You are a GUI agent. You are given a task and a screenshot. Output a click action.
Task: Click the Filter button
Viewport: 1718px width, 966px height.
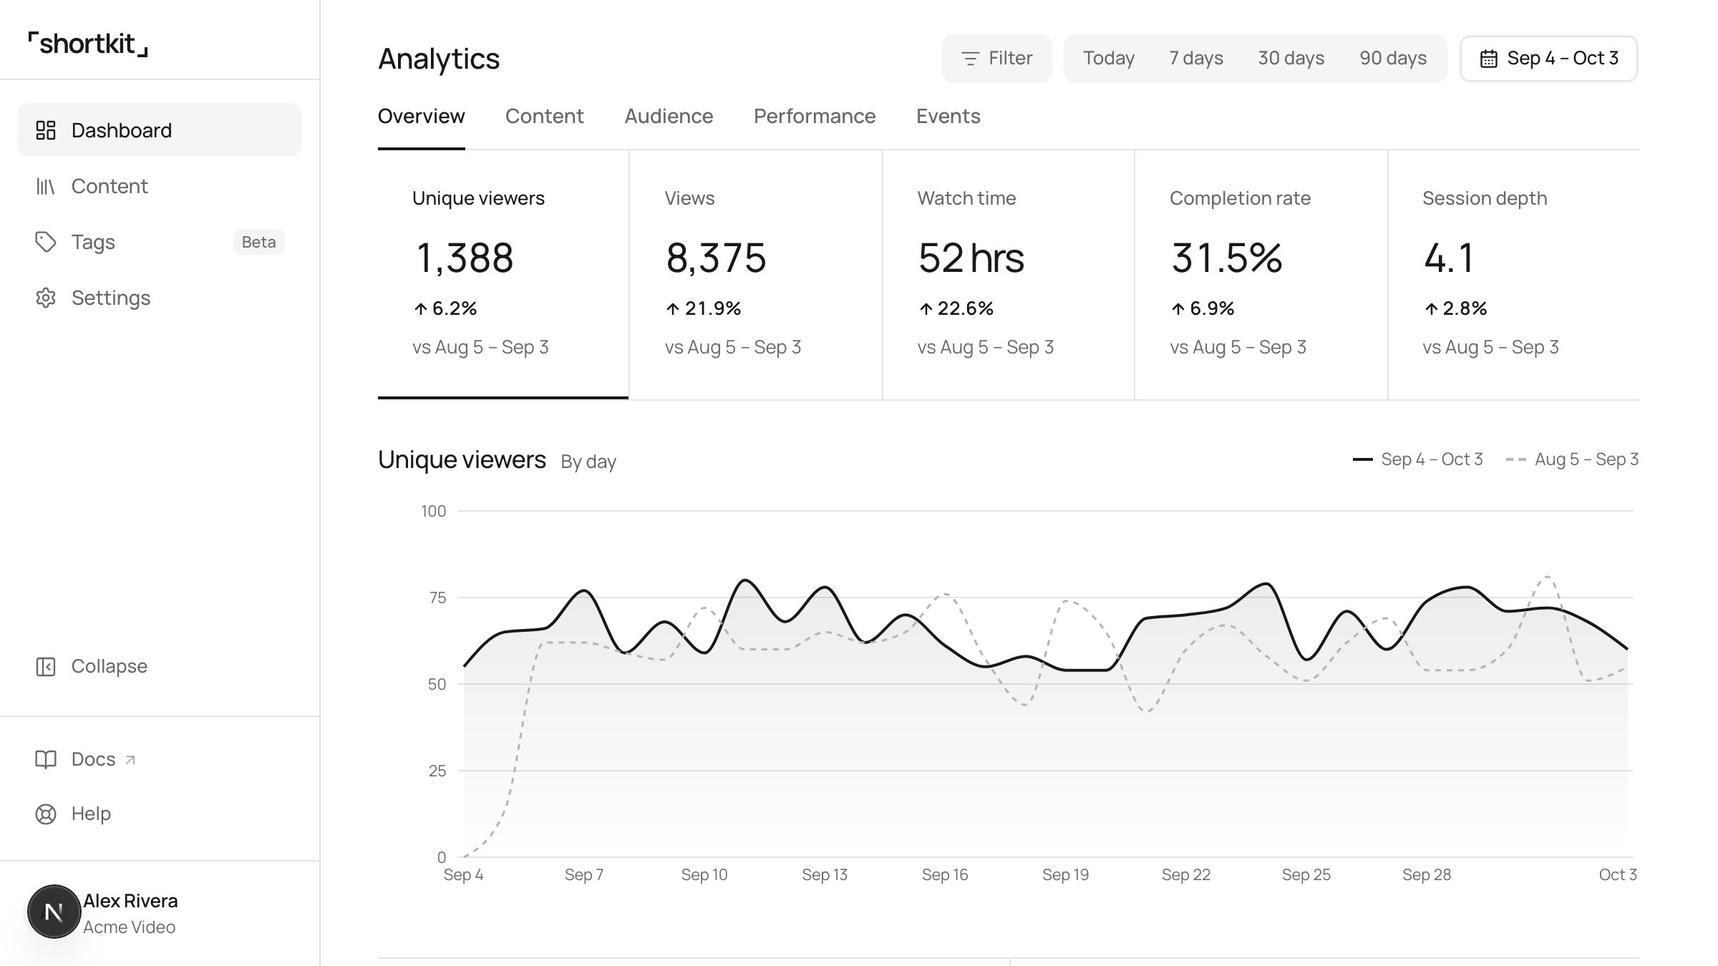[x=996, y=59]
